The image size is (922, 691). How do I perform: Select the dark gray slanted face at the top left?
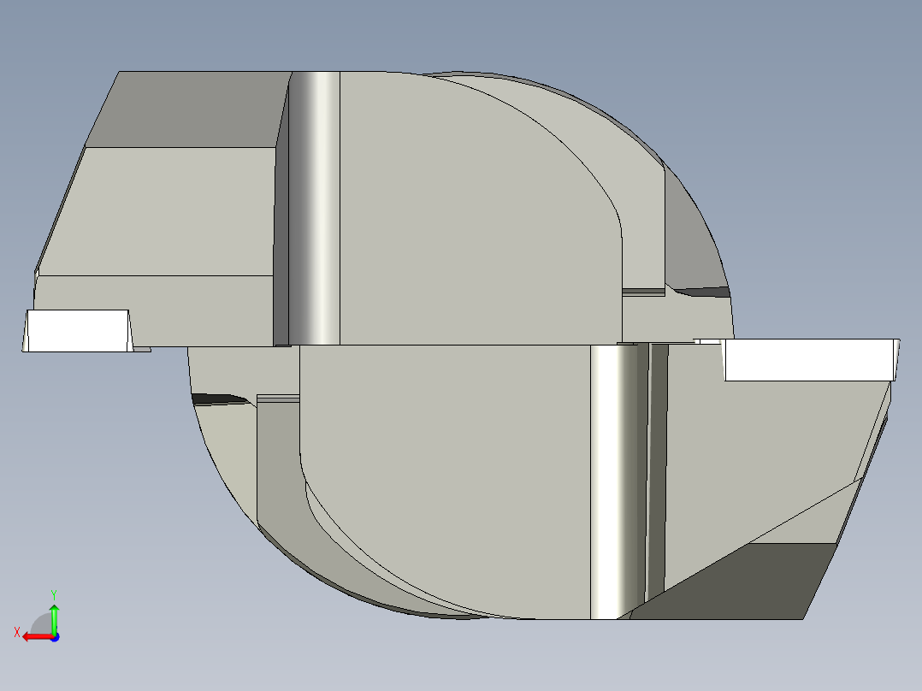(188, 109)
